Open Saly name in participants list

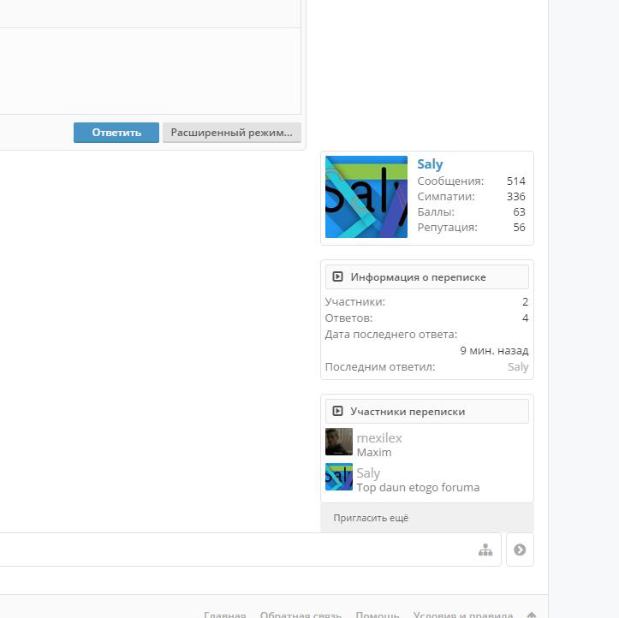pos(368,473)
